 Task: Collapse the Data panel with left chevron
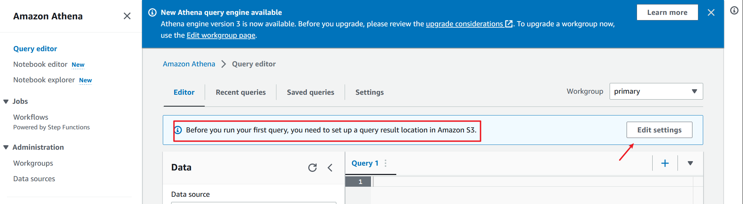(330, 168)
